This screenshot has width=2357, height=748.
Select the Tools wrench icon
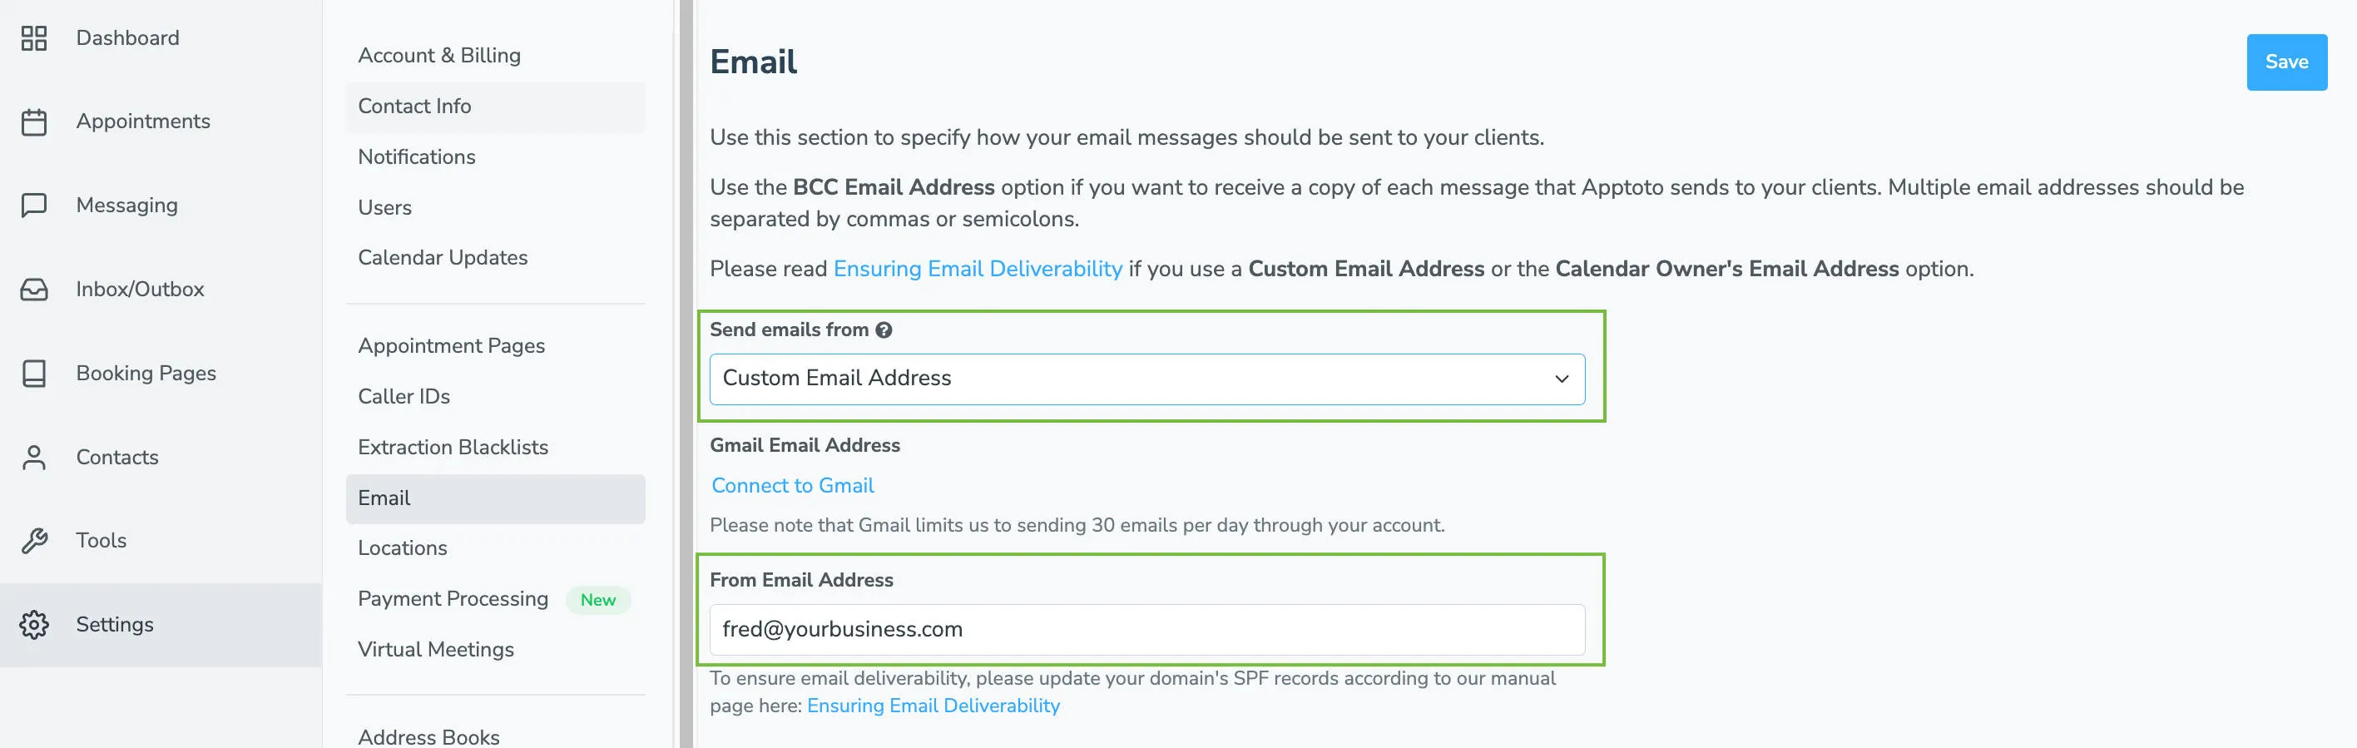[x=35, y=540]
